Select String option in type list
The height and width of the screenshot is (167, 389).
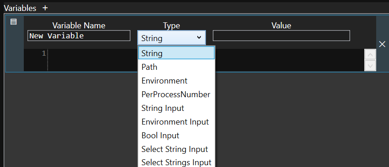(x=176, y=53)
